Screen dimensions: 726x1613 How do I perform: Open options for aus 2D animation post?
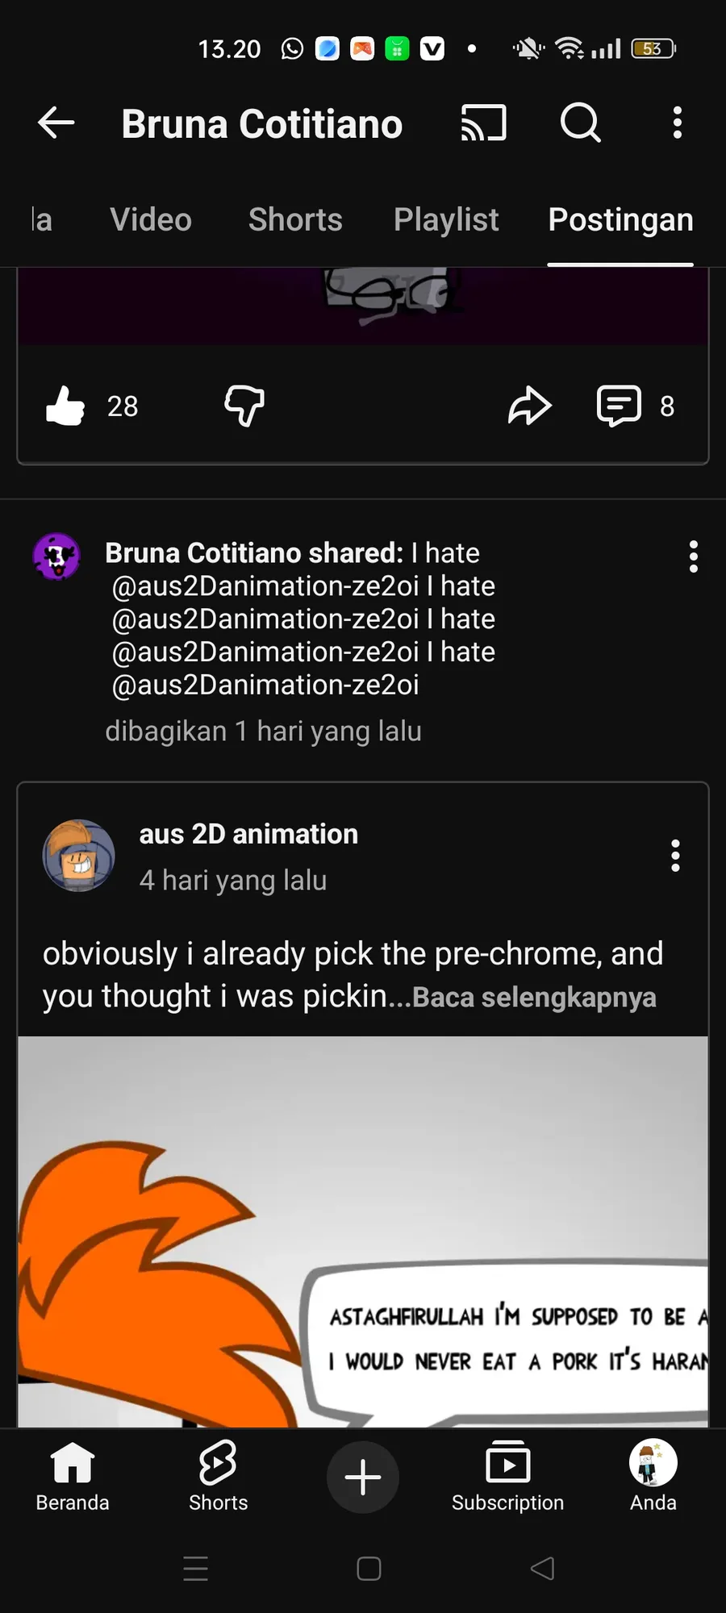coord(675,856)
